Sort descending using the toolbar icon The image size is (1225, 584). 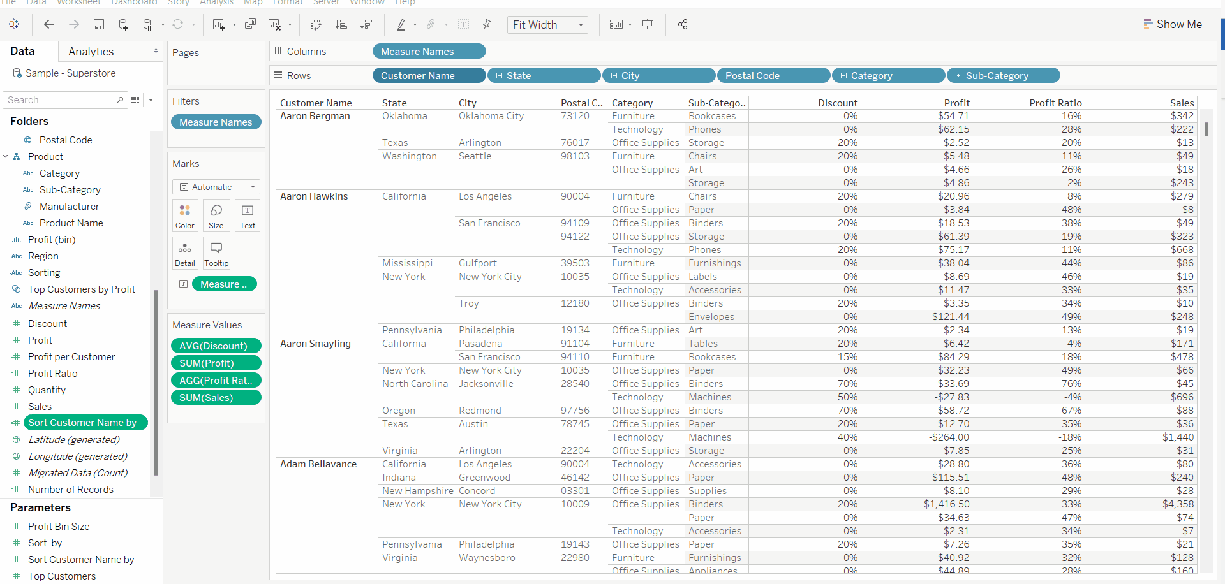[x=366, y=24]
